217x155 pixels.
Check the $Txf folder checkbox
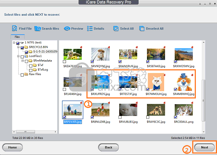31,66
